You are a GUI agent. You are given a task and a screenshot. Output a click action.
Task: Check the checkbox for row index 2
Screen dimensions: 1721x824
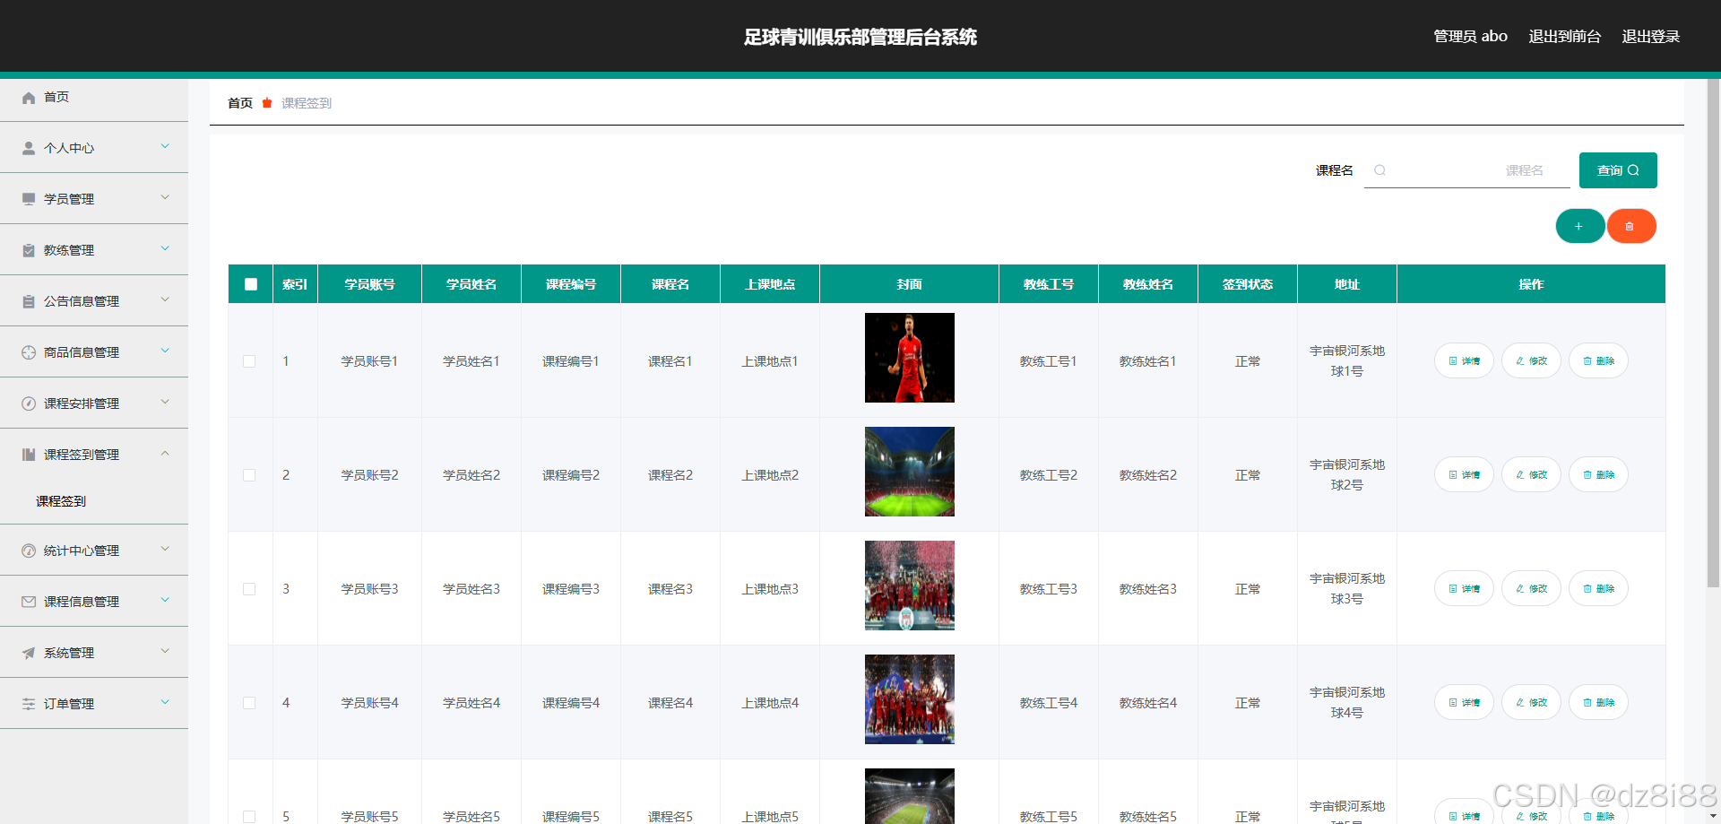250,475
